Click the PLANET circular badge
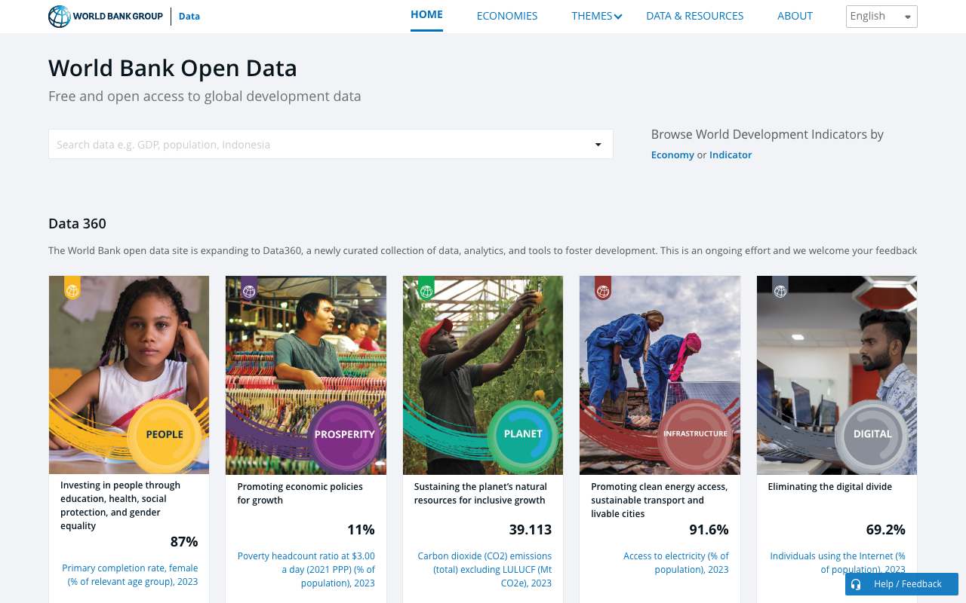The height and width of the screenshot is (603, 966). [x=523, y=434]
